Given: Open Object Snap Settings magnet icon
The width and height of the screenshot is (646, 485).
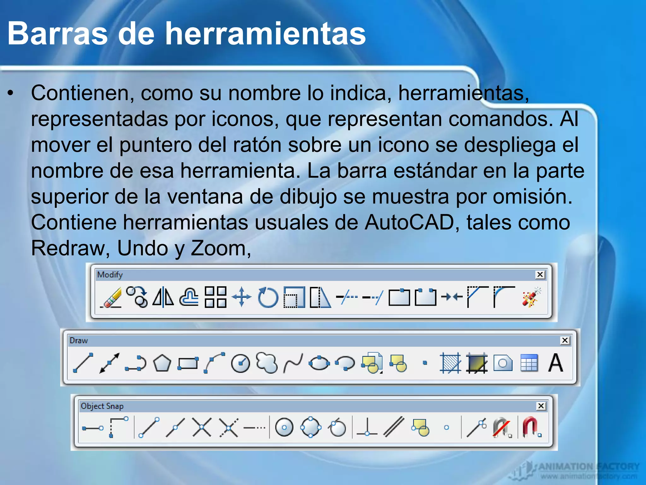Looking at the screenshot, I should point(532,427).
